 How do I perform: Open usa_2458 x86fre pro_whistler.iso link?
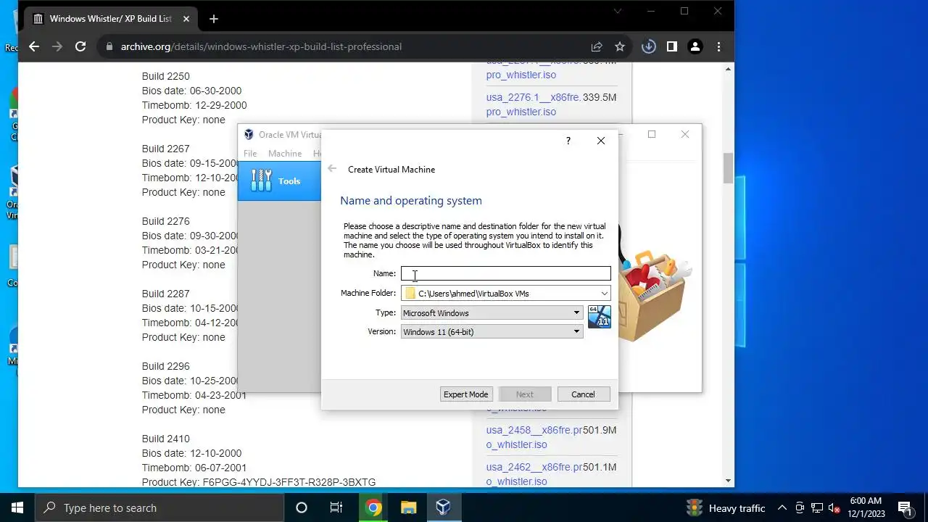534,437
